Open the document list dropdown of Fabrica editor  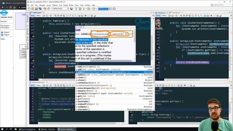(x=151, y=12)
